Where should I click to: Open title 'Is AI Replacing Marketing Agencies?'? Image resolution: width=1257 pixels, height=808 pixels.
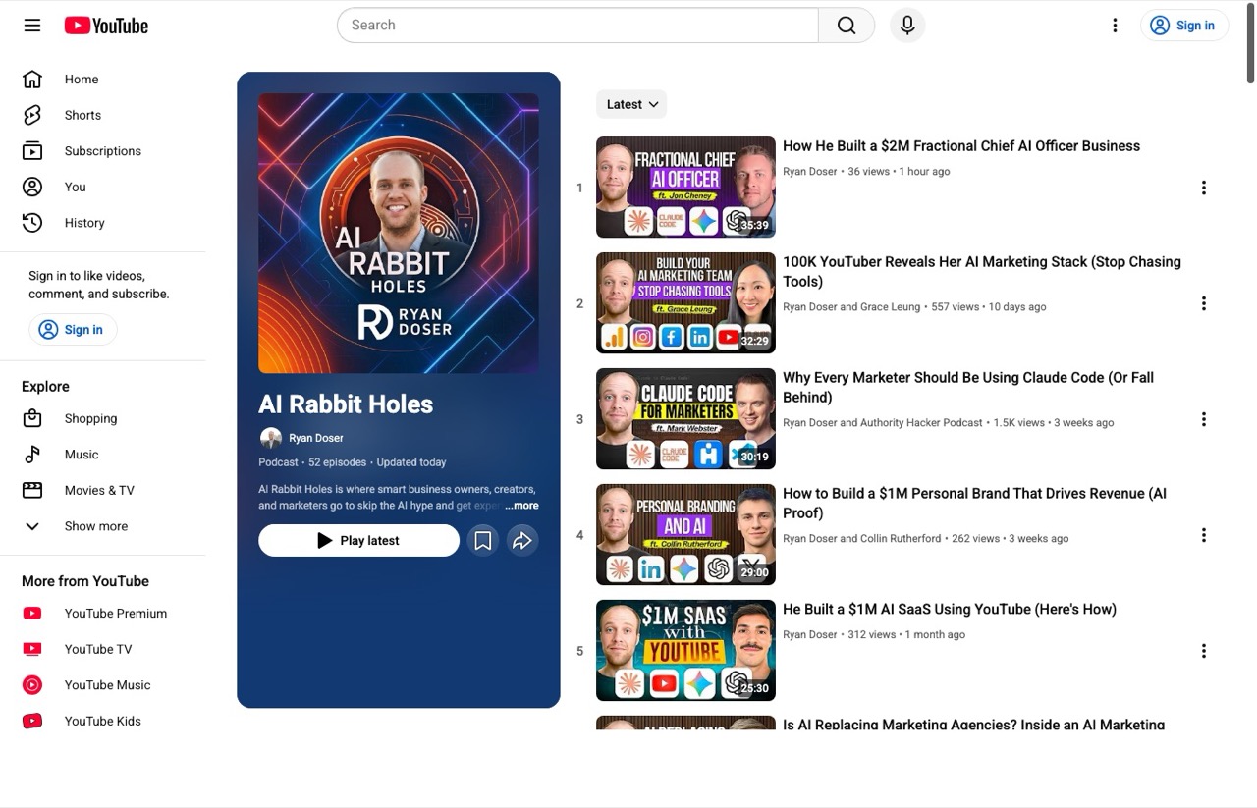pyautogui.click(x=973, y=724)
